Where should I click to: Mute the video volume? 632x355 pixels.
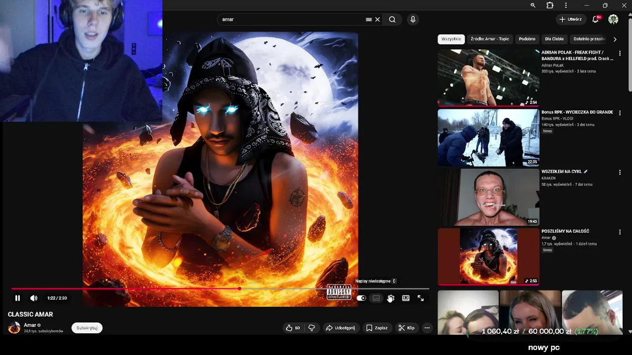click(x=34, y=298)
